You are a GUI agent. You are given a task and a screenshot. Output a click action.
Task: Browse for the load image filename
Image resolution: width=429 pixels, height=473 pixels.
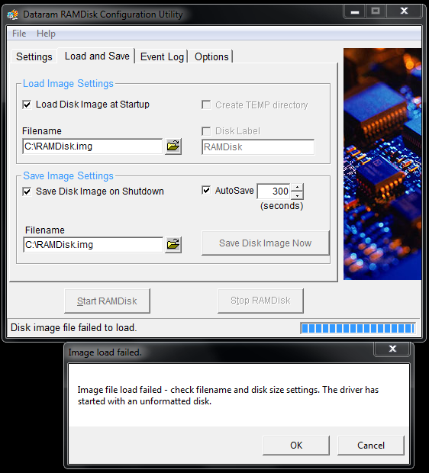click(173, 146)
